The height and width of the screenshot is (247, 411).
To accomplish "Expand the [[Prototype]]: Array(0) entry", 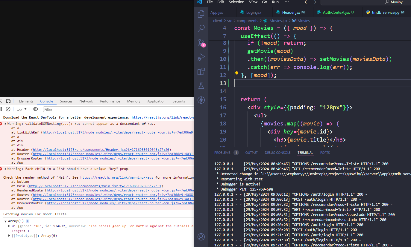I will [9, 236].
